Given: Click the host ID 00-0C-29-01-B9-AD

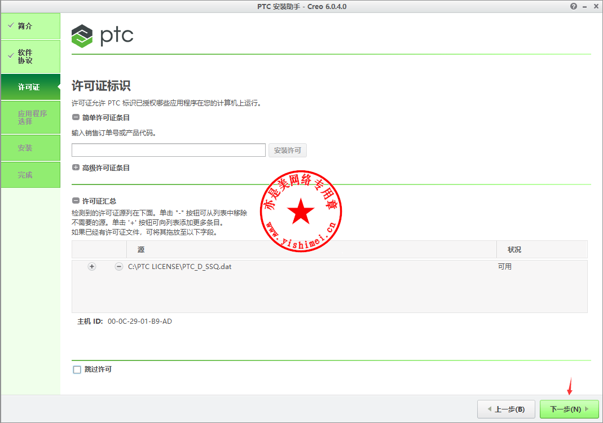Looking at the screenshot, I should click(139, 321).
